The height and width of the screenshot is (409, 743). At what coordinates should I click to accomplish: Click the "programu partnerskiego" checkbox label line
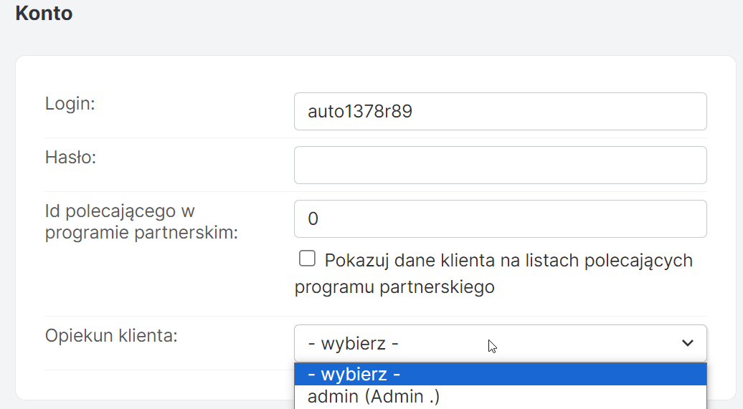coord(394,287)
